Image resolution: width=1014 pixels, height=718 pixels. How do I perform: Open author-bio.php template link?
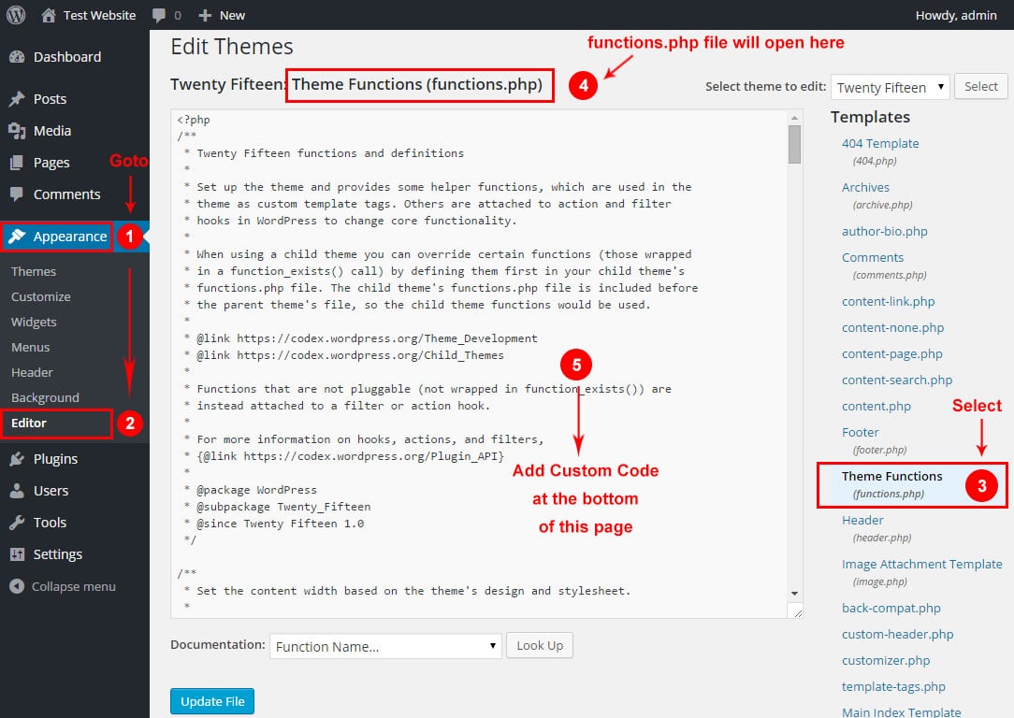(885, 231)
